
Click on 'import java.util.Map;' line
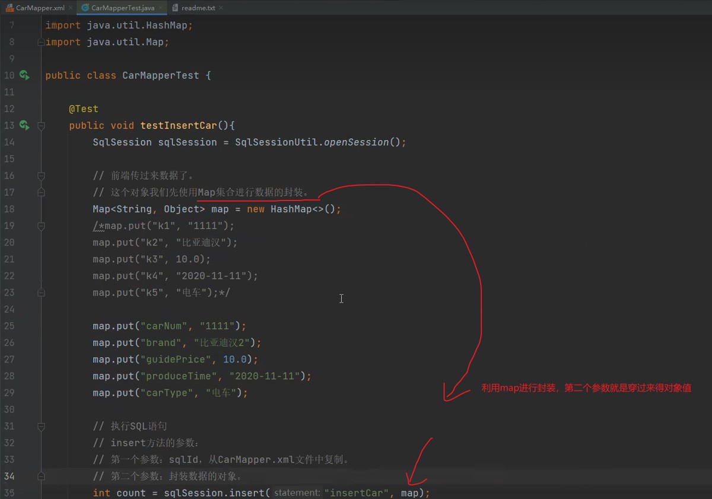pos(107,42)
